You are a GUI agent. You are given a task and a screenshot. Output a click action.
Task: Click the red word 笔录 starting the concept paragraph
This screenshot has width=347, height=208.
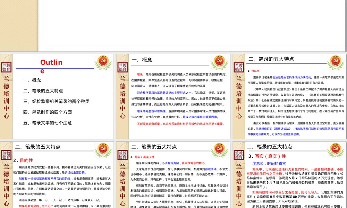click(140, 75)
